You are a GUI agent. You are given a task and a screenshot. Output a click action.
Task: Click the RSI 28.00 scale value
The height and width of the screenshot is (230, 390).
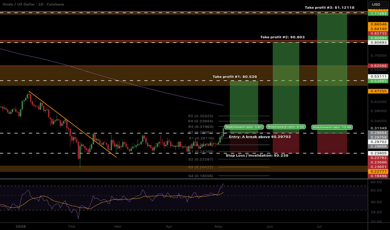coord(376,212)
